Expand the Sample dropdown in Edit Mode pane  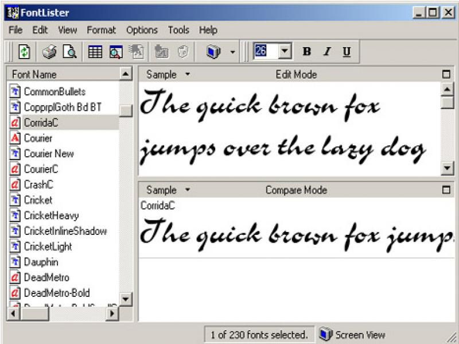187,75
